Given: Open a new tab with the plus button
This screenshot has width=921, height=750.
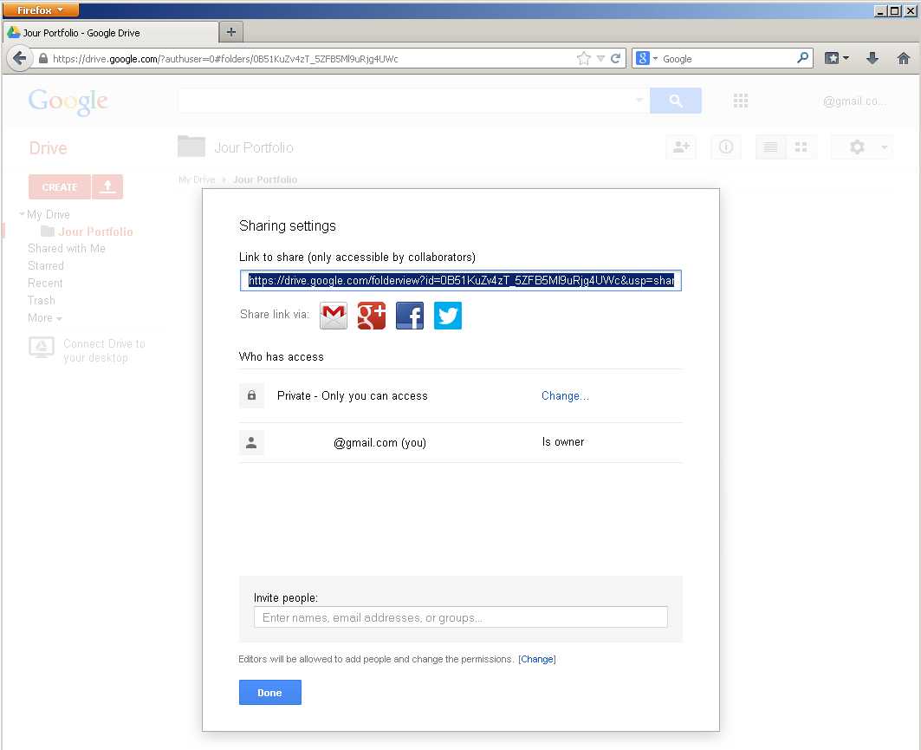Looking at the screenshot, I should tap(231, 32).
